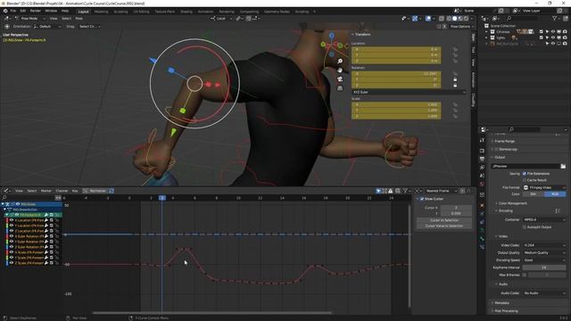
Task: Click the graph editor type icon
Action: 6,191
